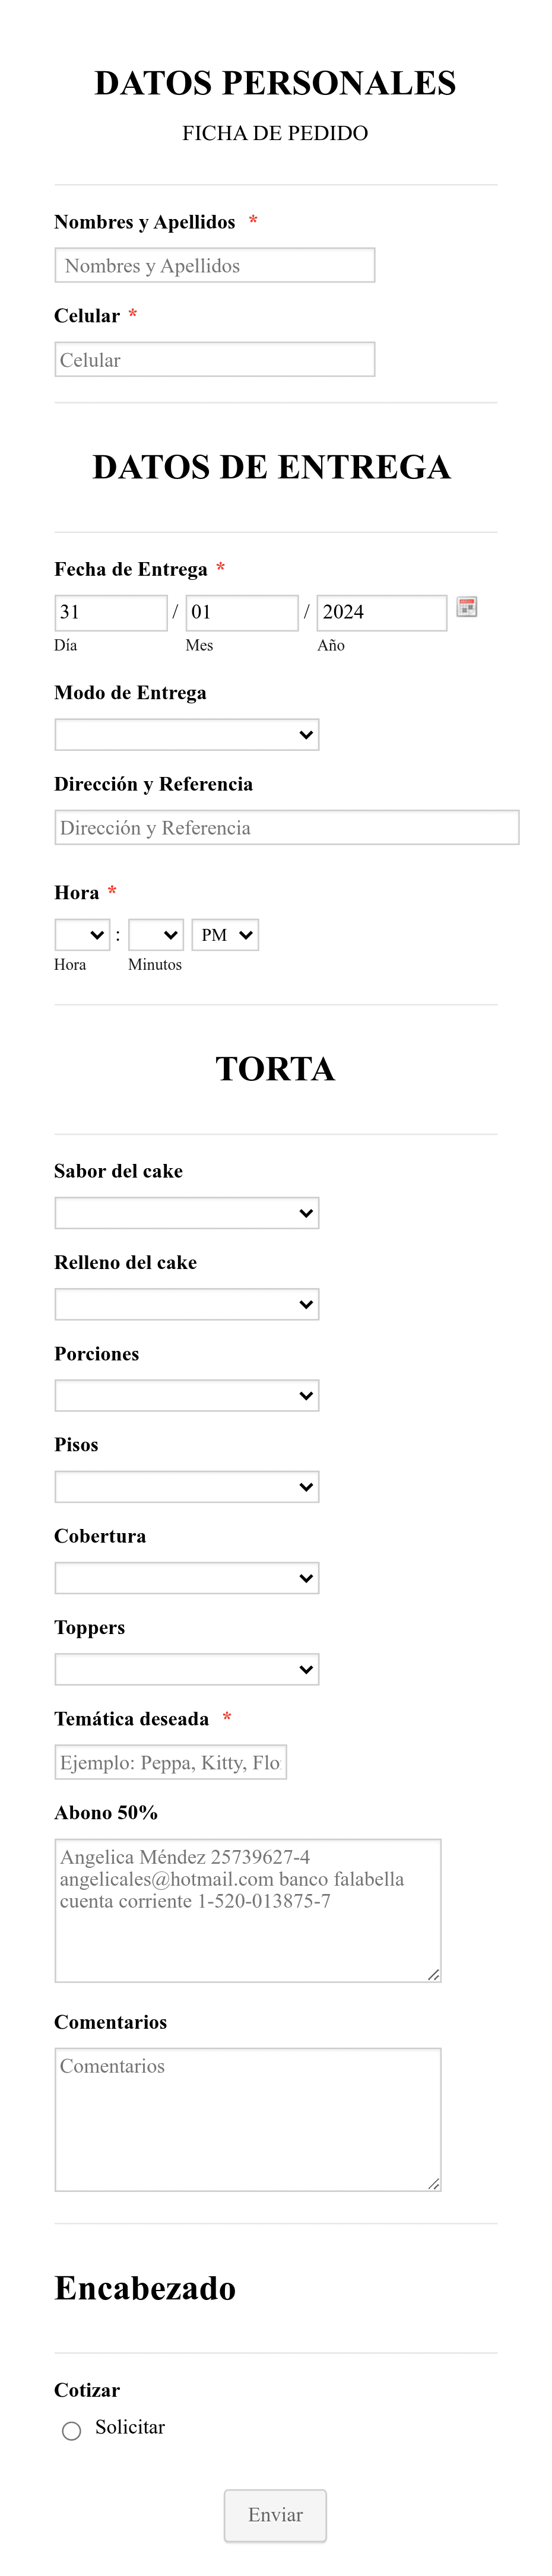Click the Día date field
Image resolution: width=552 pixels, height=2576 pixels.
click(111, 612)
